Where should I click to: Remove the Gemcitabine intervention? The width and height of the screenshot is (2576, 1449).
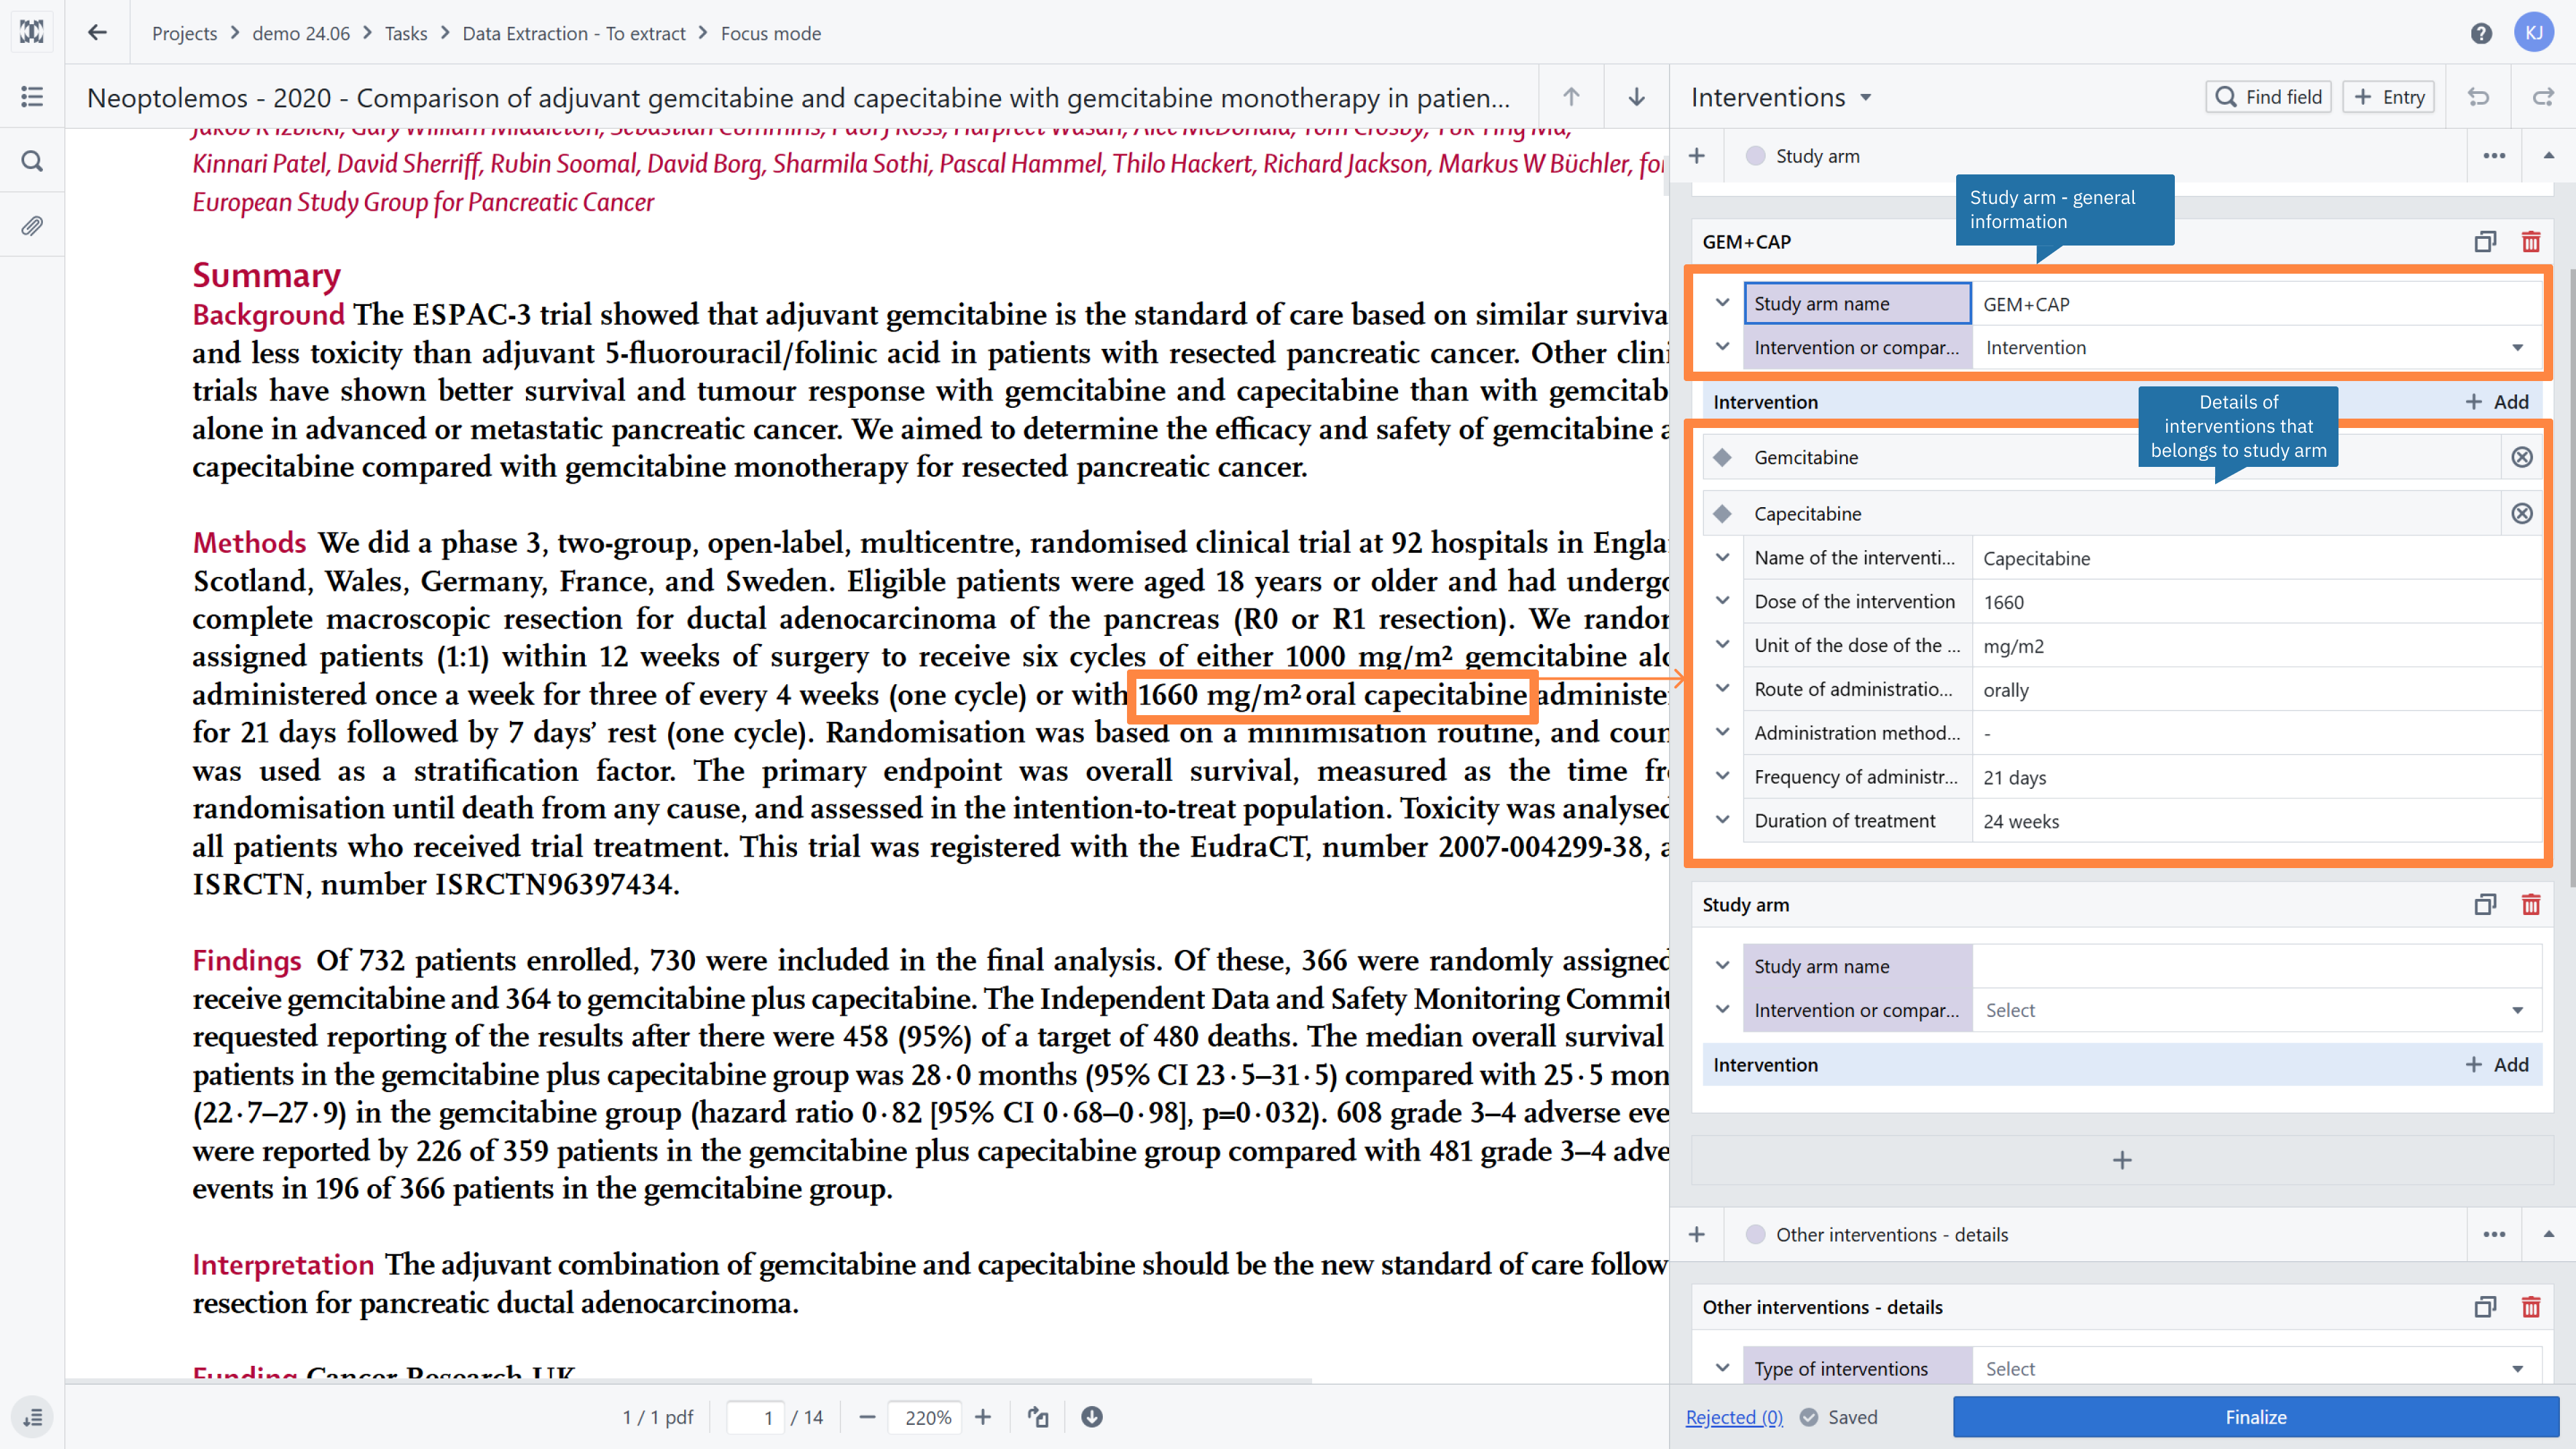2522,457
